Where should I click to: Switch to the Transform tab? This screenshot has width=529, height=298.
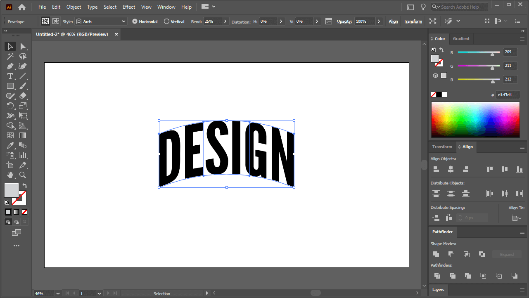pyautogui.click(x=442, y=147)
